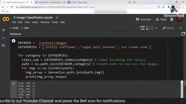Go forward in browser
This screenshot has width=186, height=104.
[7, 7]
